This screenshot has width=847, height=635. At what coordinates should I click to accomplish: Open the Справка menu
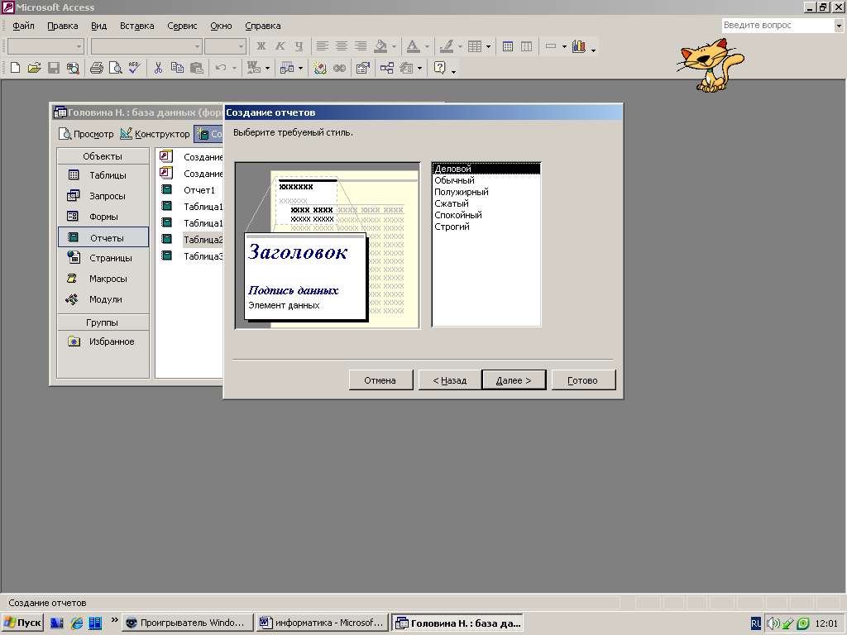tap(263, 26)
